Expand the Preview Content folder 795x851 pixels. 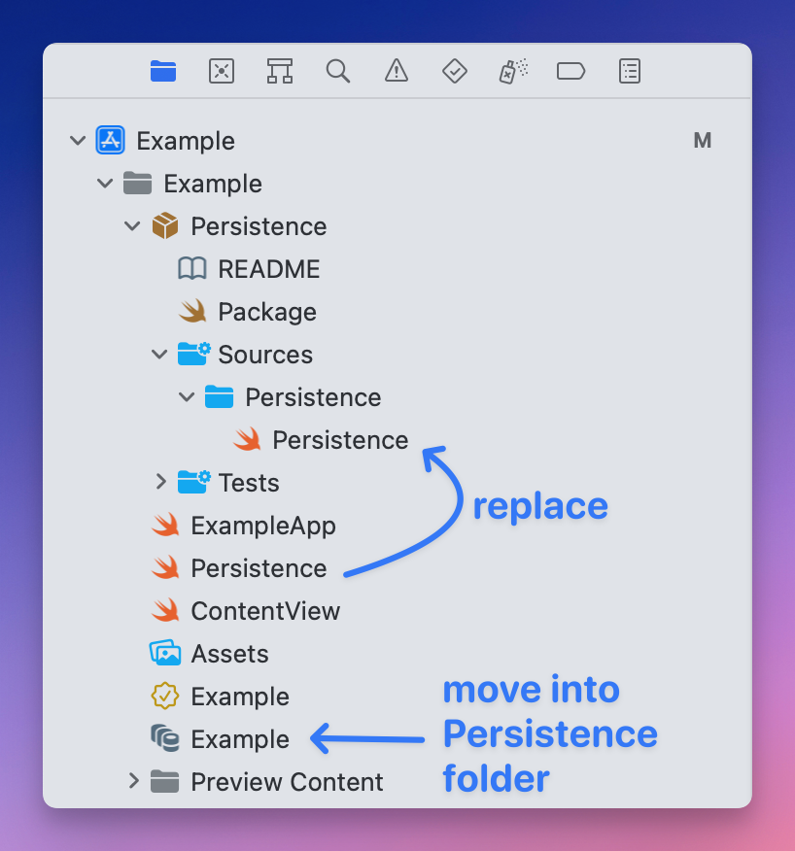click(134, 782)
